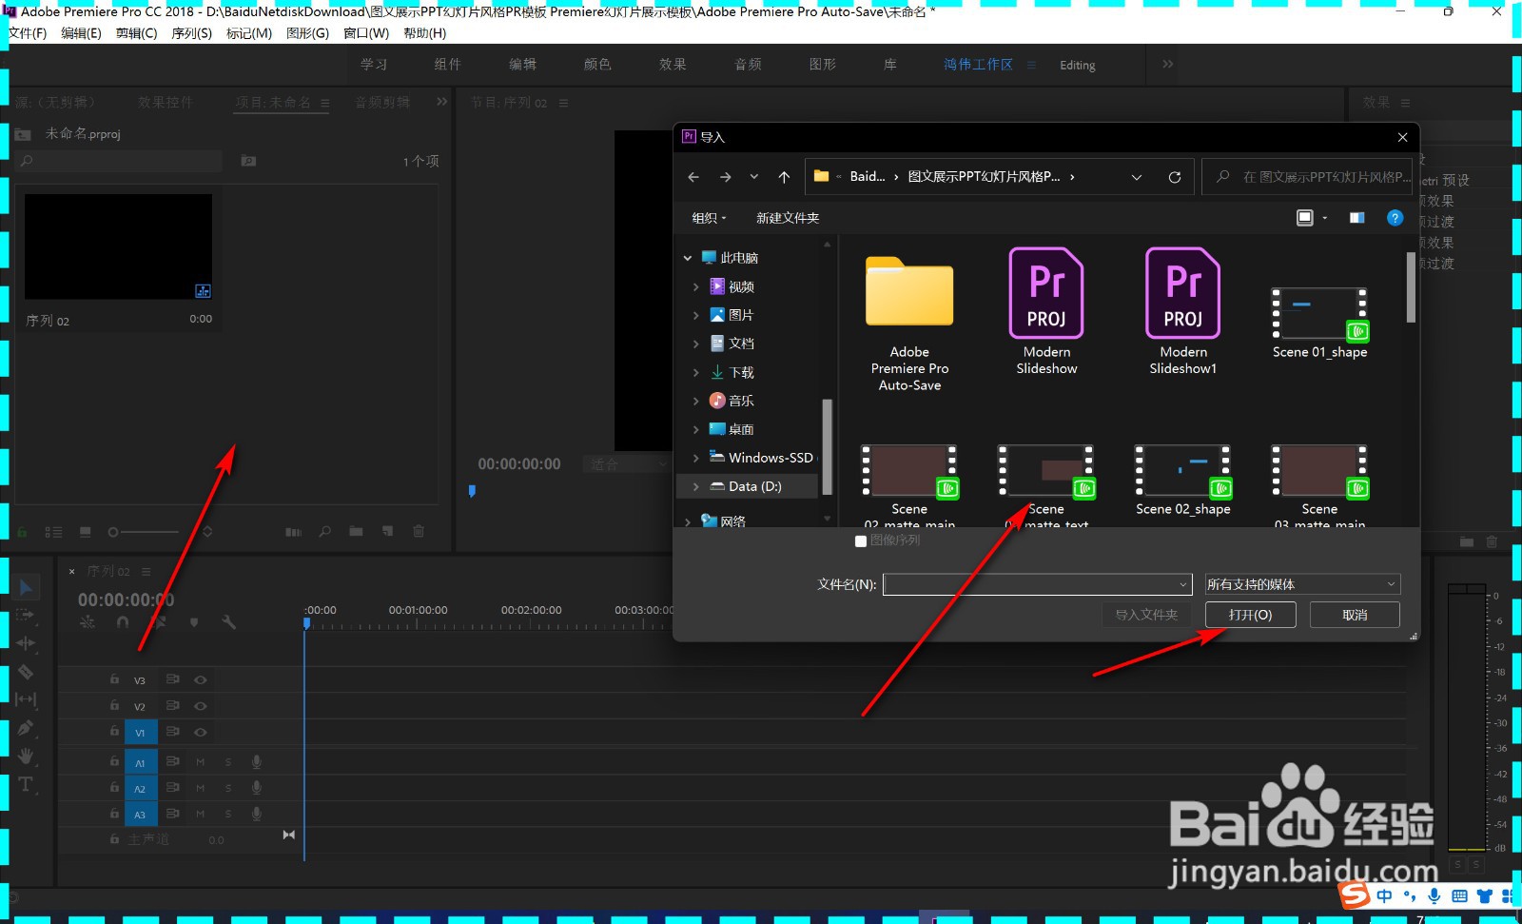Solo audio track A2

(x=228, y=789)
